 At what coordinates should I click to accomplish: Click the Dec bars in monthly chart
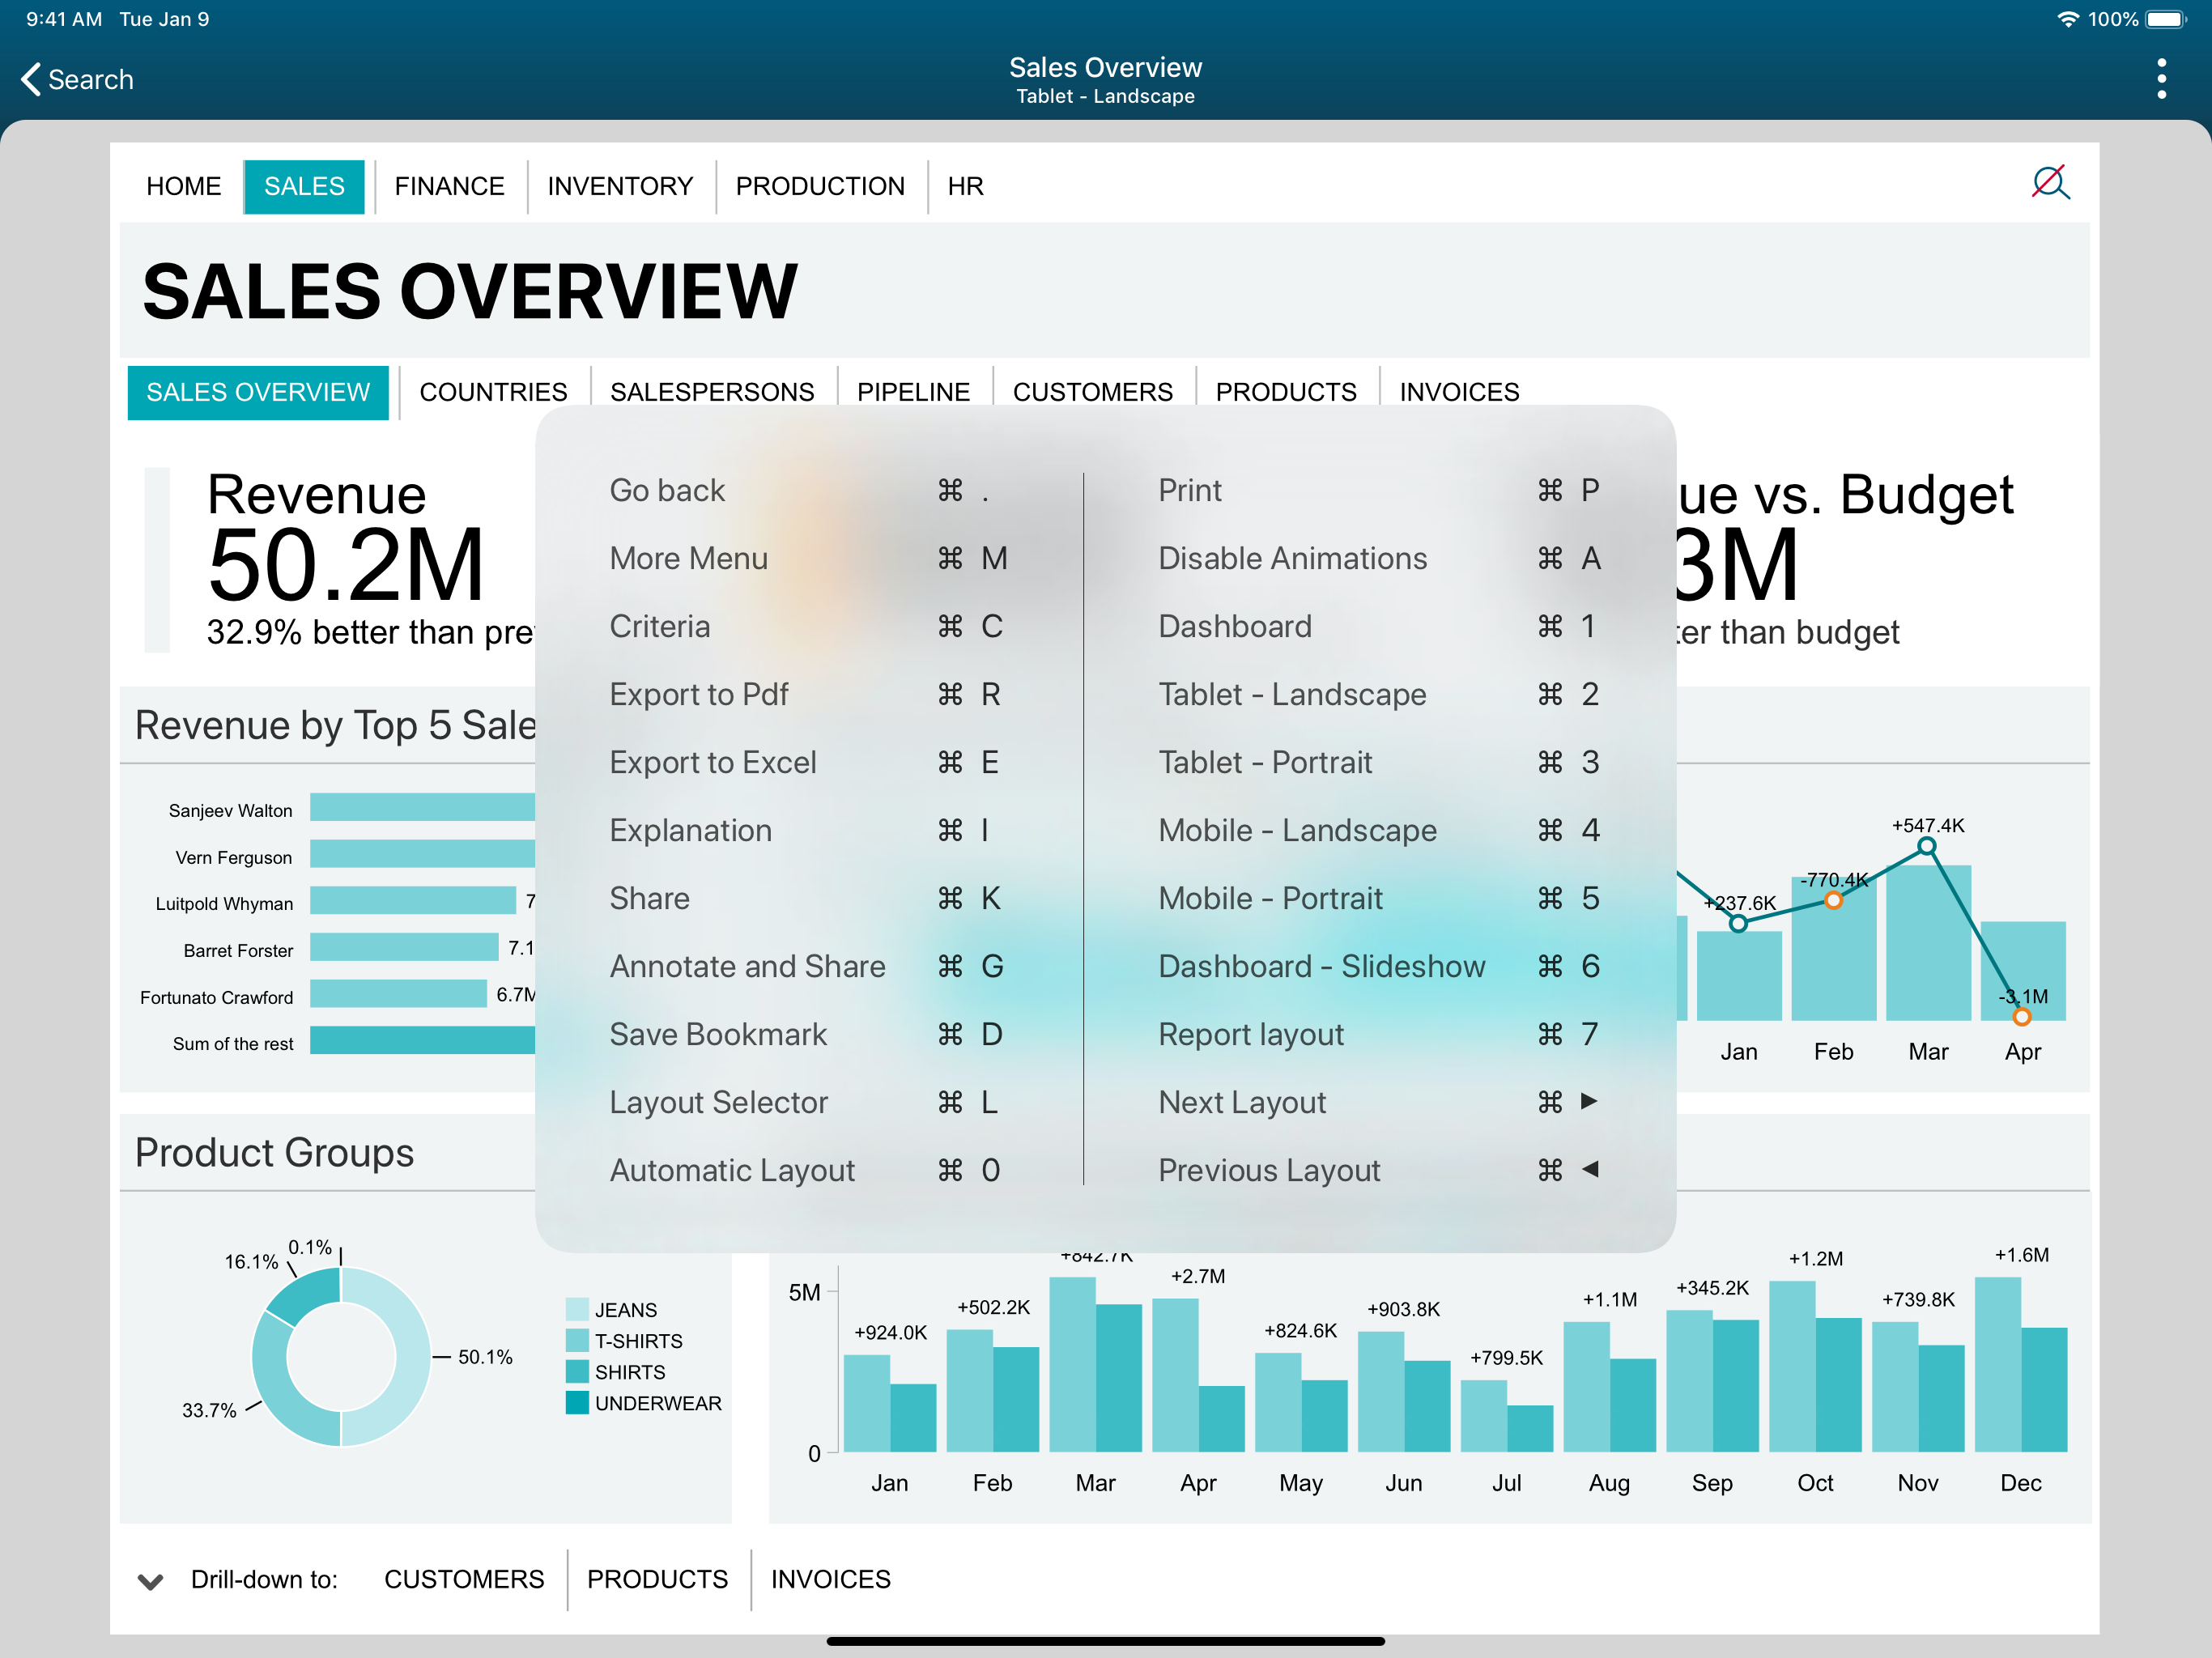click(x=2020, y=1365)
